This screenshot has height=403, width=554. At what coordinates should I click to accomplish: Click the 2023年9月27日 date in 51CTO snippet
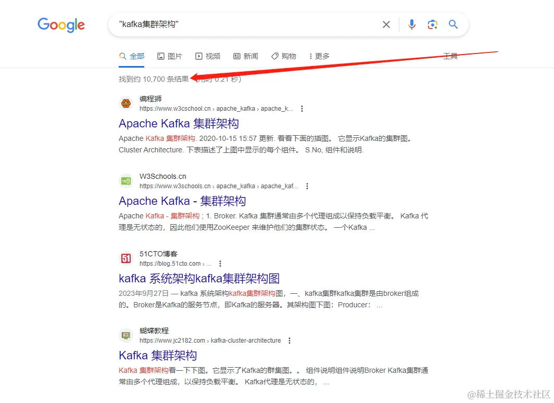point(144,293)
